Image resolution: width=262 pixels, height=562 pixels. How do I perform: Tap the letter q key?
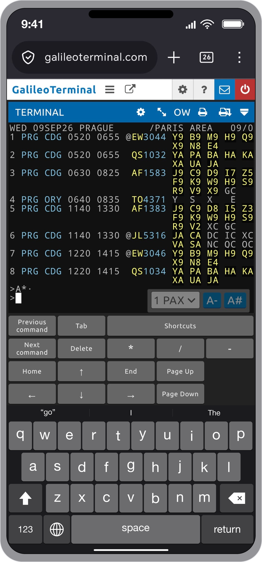21,436
